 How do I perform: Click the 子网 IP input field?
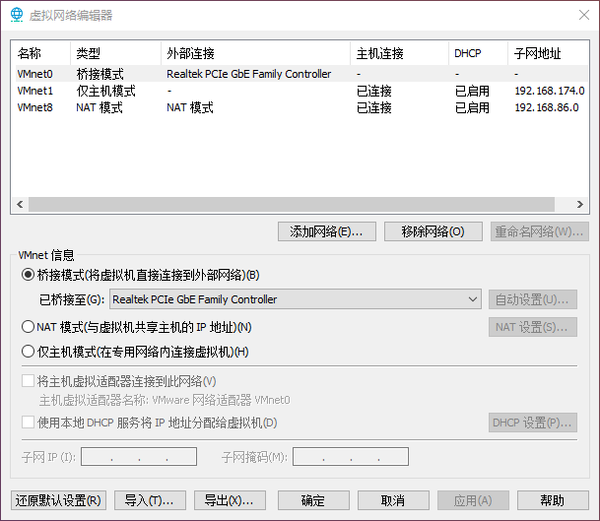tap(139, 456)
